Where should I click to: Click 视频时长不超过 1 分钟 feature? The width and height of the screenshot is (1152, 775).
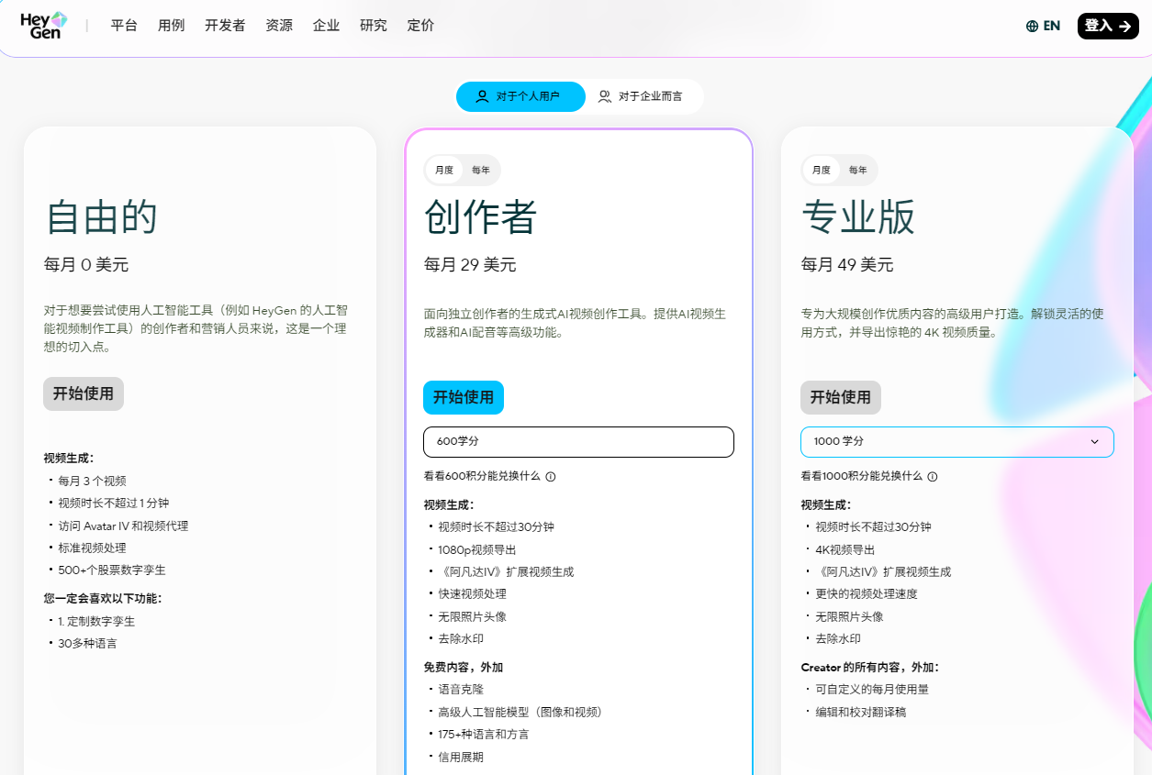coord(114,504)
